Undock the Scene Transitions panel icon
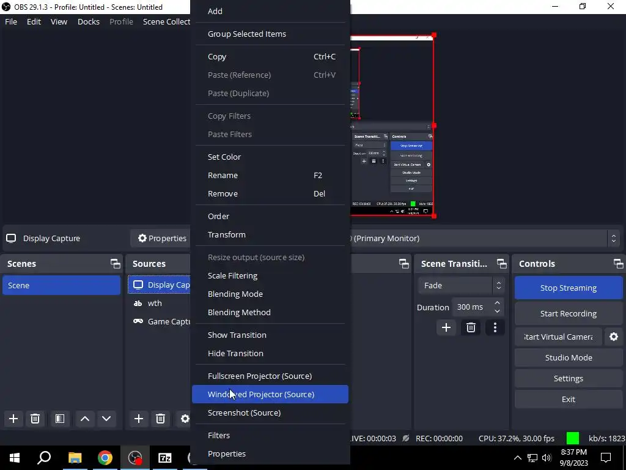 501,264
